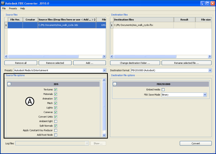The image size is (216, 154).
Task: Close the FBX Converter window
Action: 212,3
